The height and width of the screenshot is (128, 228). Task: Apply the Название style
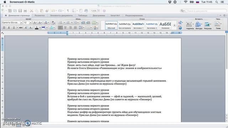pos(165,25)
